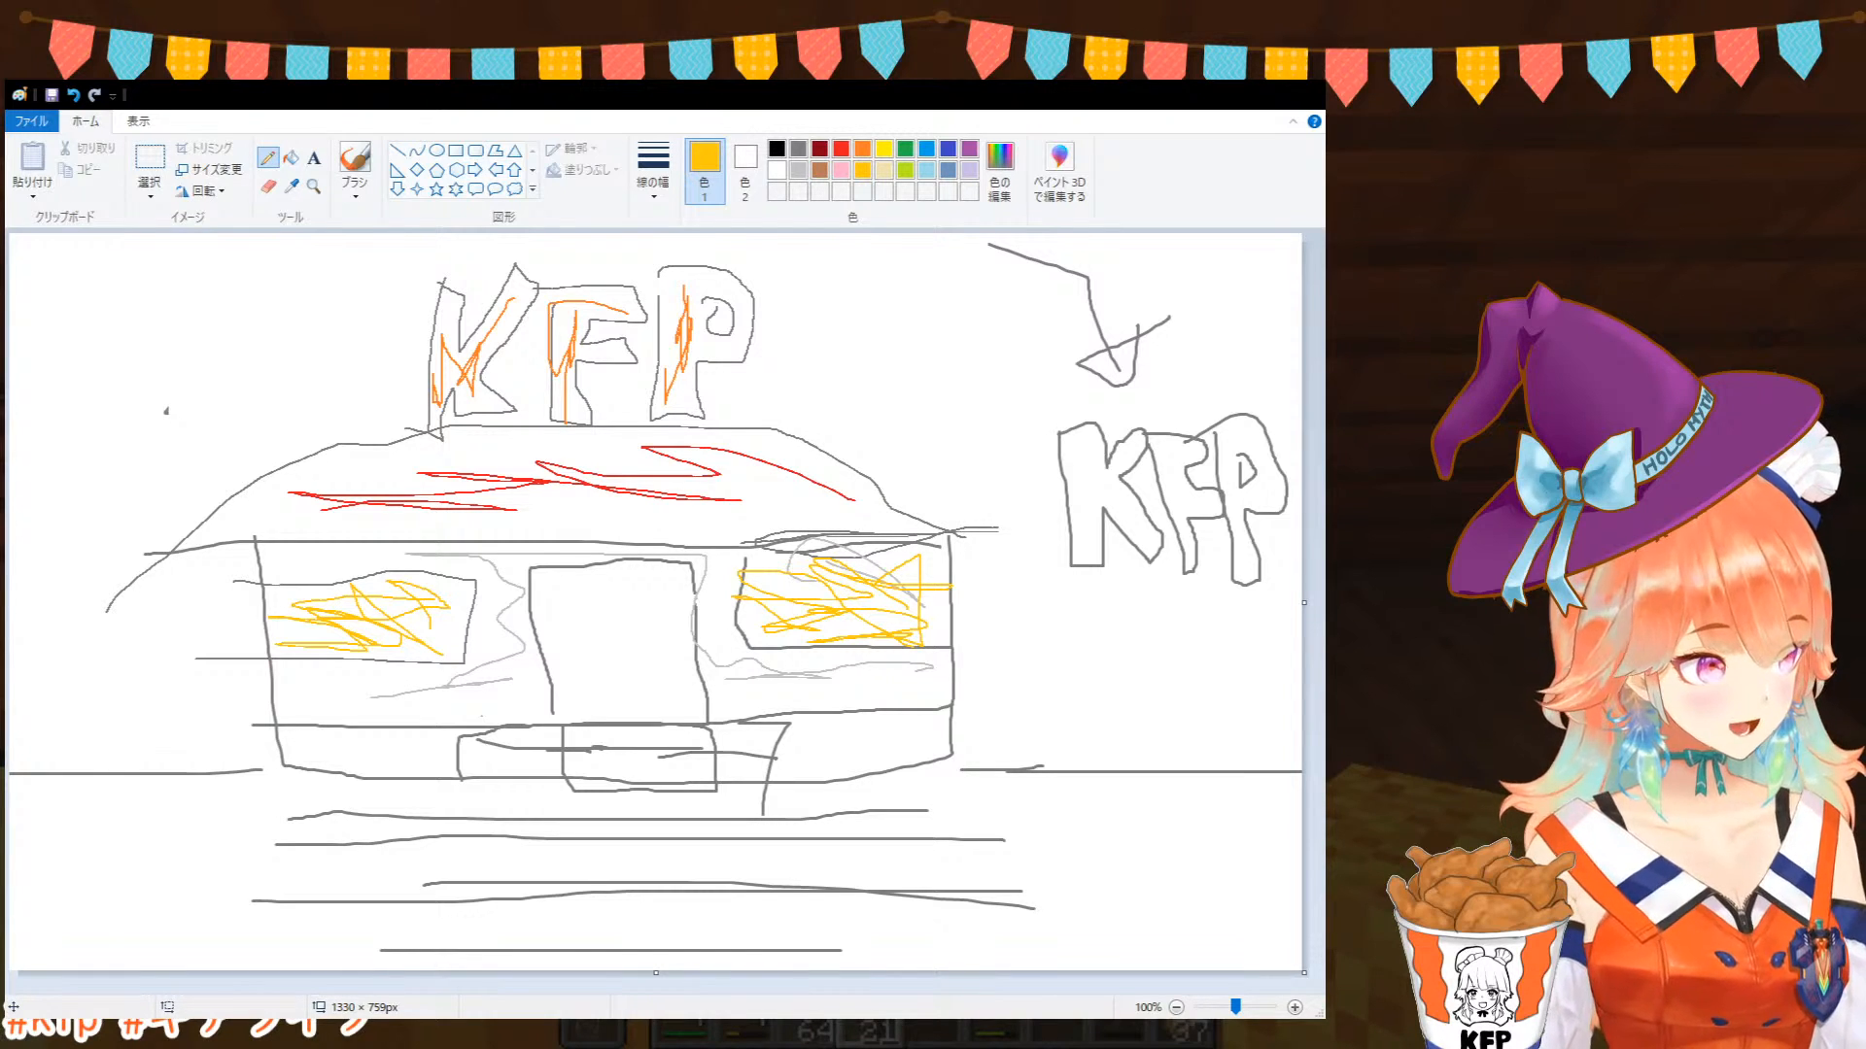The image size is (1866, 1049).
Task: Click the Resize button
Action: point(209,169)
